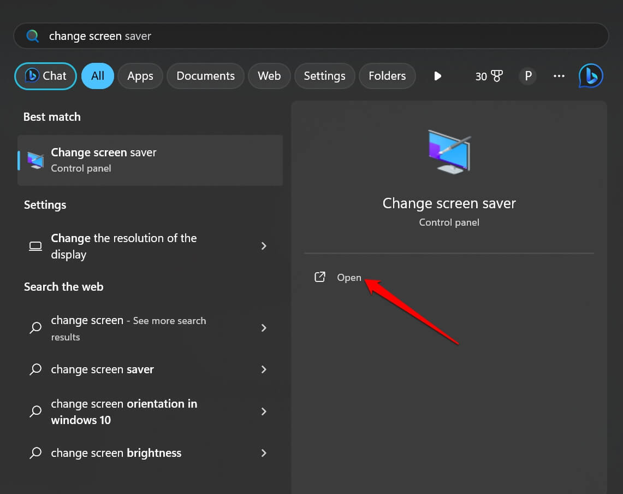Click the large screen saver icon in preview pane
This screenshot has height=494, width=623.
click(x=449, y=152)
